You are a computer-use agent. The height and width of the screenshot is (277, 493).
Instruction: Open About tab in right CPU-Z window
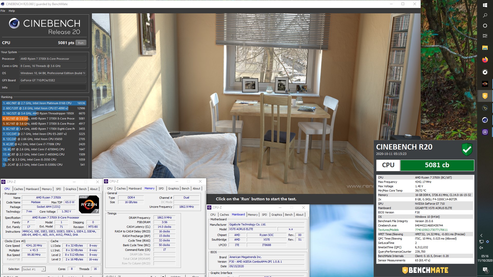click(300, 215)
